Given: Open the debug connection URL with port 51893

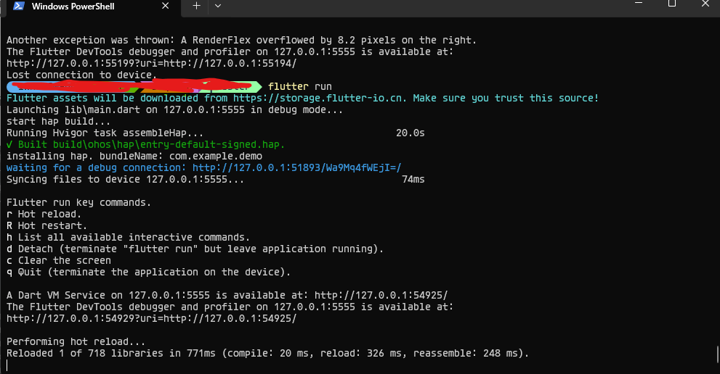Looking at the screenshot, I should [296, 167].
